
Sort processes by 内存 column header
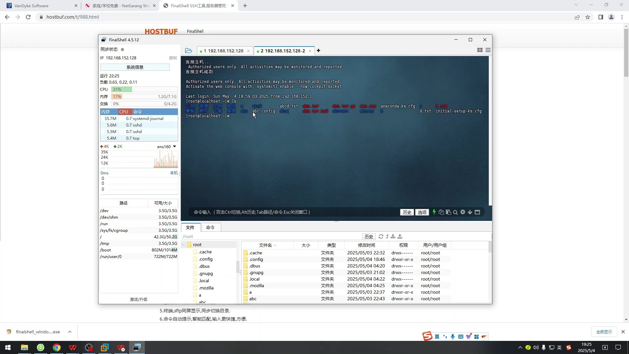(x=109, y=112)
